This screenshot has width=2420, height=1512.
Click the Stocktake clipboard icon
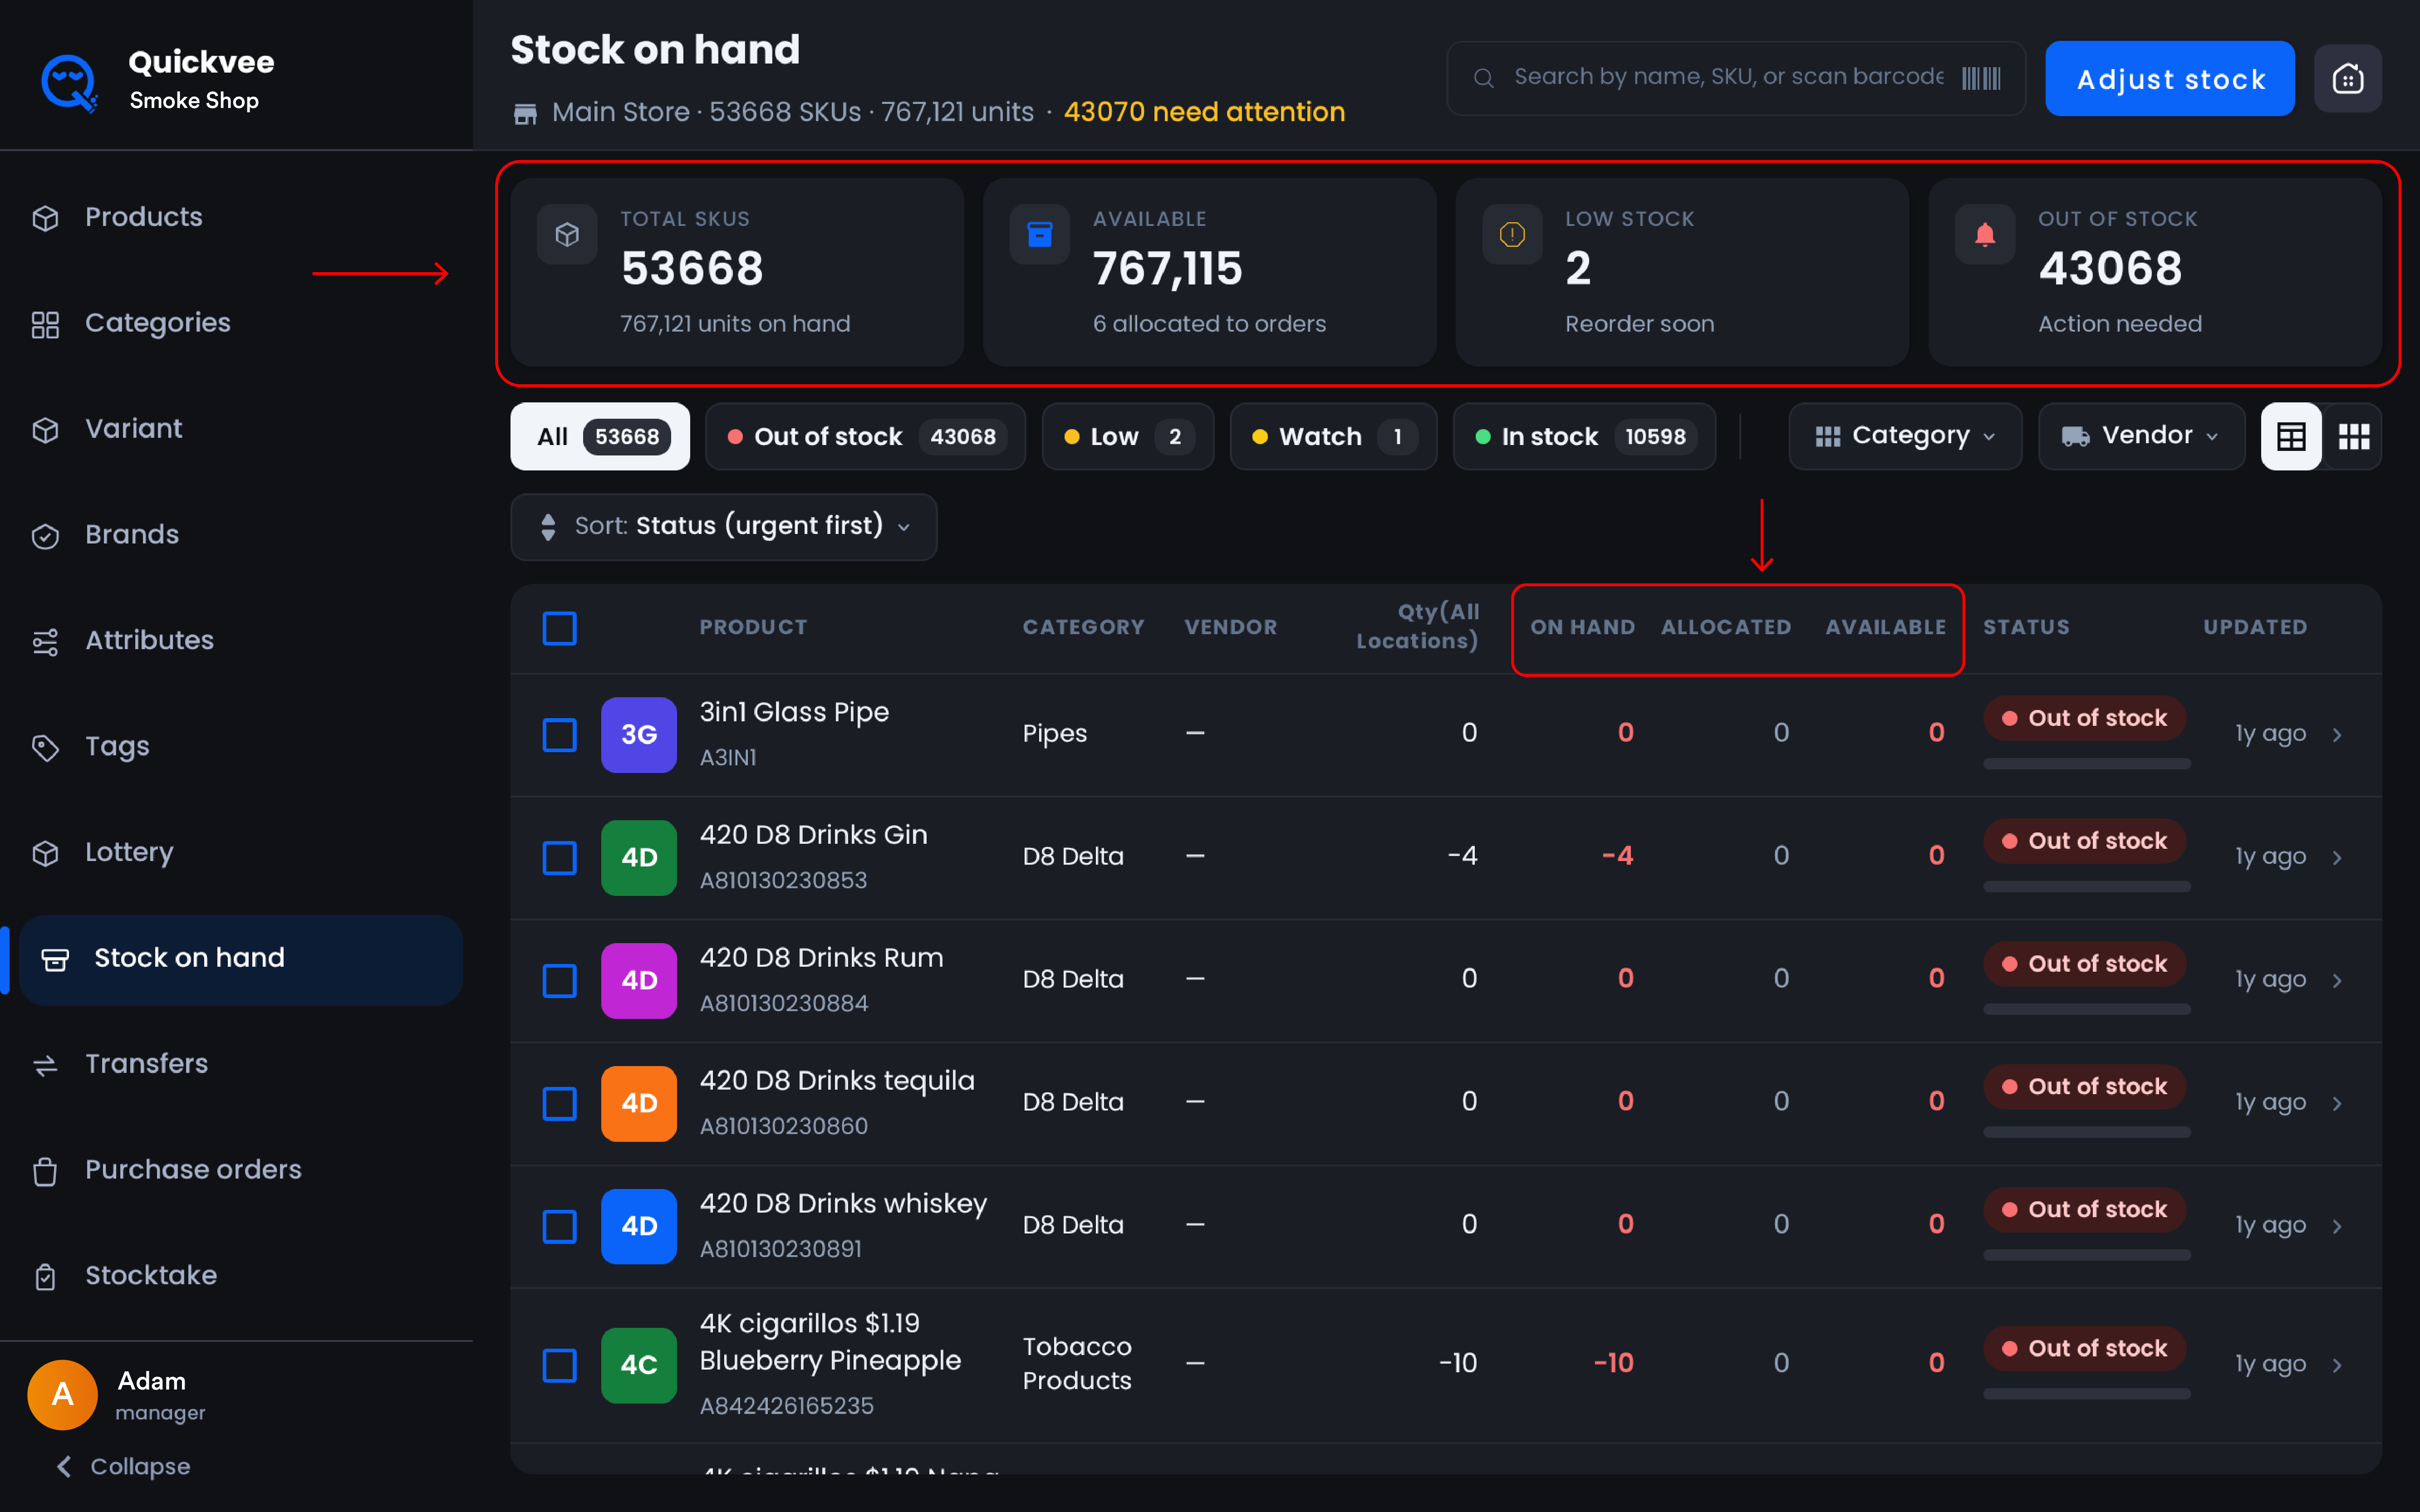[x=46, y=1277]
